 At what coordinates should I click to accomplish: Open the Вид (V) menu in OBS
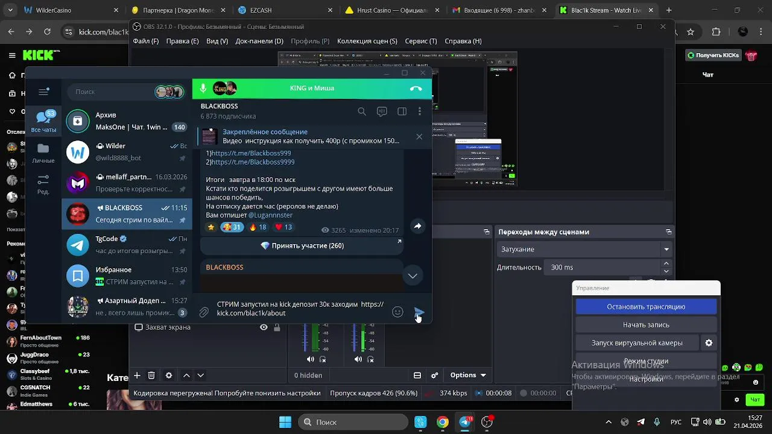click(x=217, y=41)
